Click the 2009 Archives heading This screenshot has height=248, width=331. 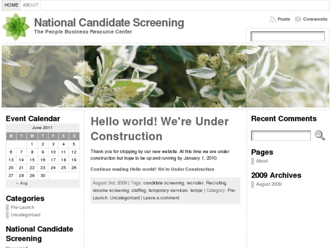pos(276,175)
